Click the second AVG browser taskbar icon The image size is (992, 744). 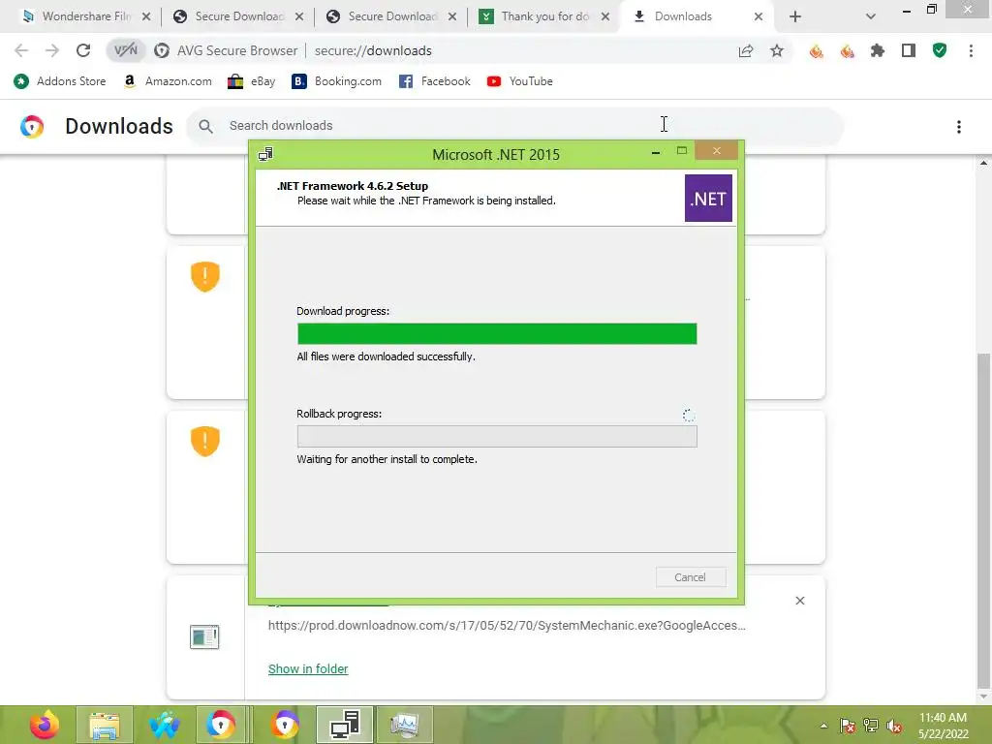click(x=285, y=725)
